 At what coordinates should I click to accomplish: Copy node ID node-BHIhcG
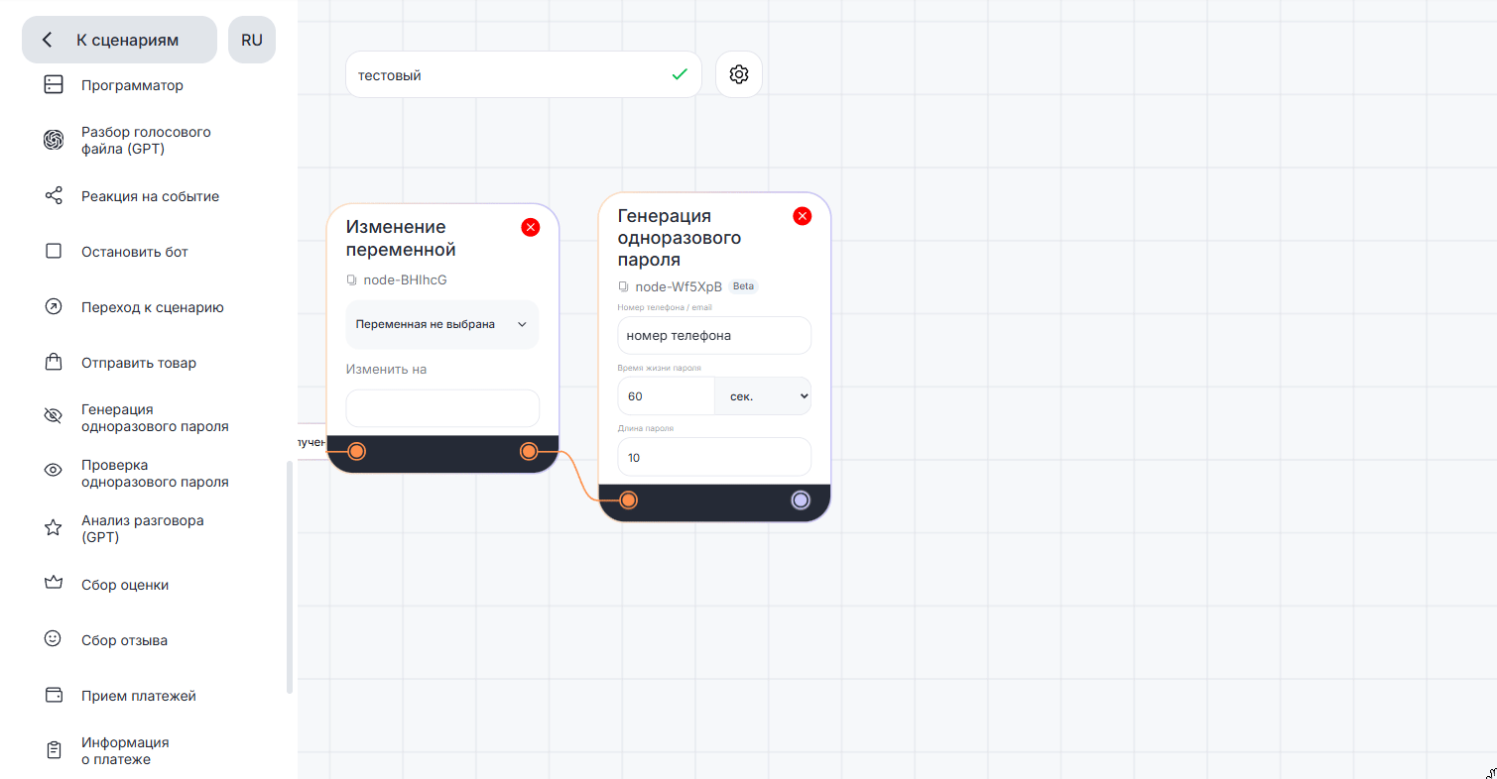[x=352, y=280]
